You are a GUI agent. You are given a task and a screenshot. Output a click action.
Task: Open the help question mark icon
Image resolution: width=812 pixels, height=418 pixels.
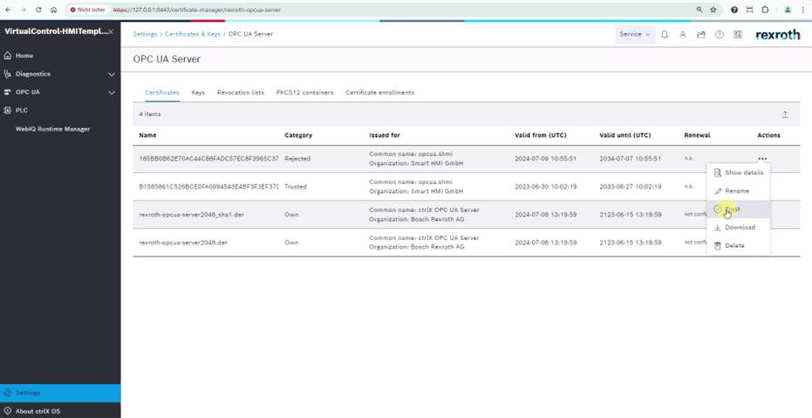tap(720, 35)
